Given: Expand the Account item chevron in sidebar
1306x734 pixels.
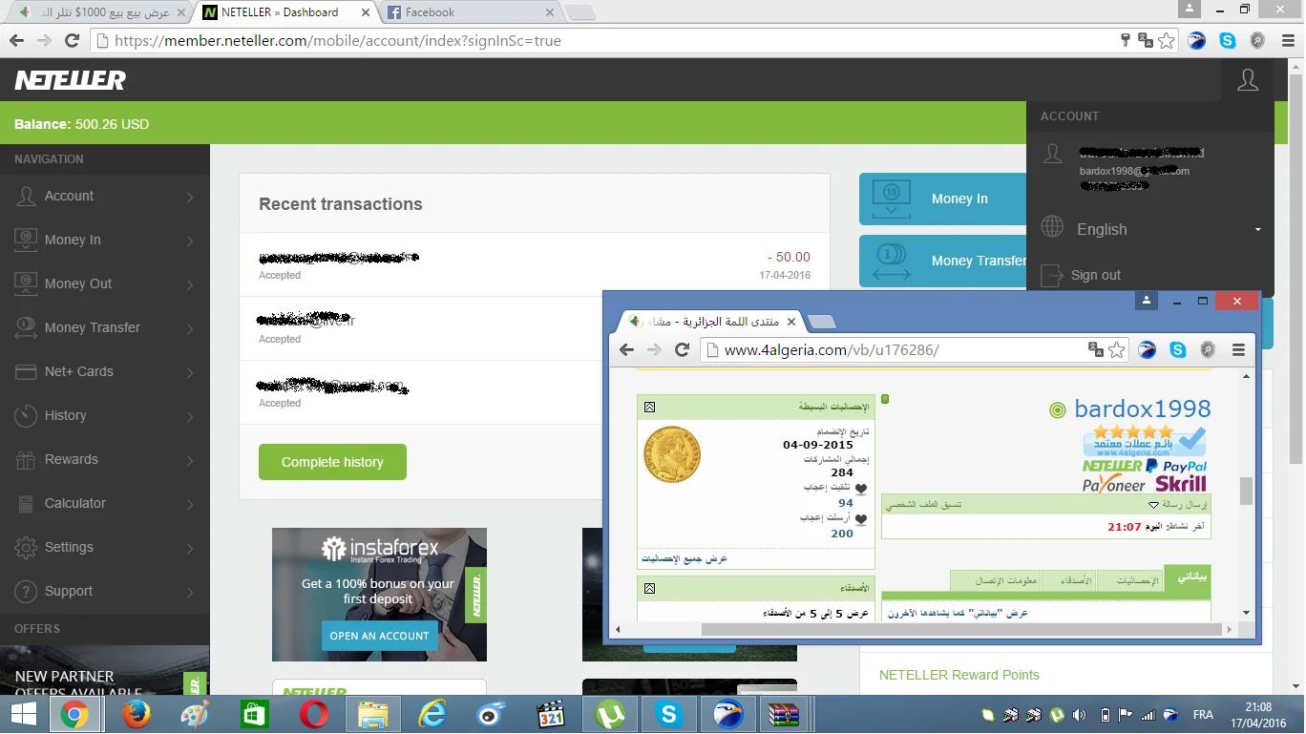Looking at the screenshot, I should (190, 197).
